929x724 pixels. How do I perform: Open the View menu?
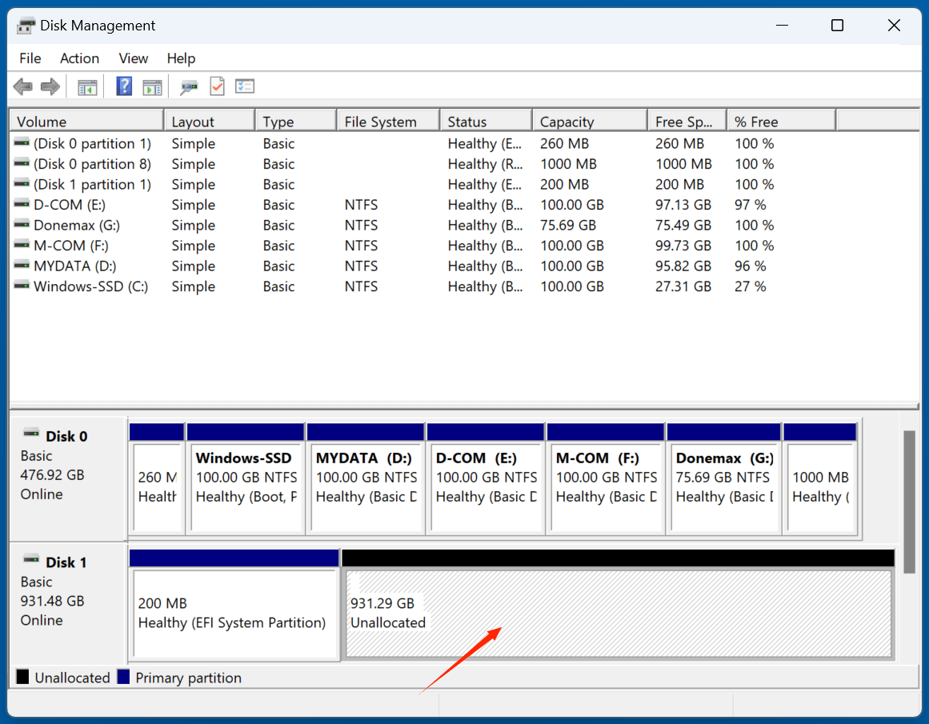pos(132,58)
